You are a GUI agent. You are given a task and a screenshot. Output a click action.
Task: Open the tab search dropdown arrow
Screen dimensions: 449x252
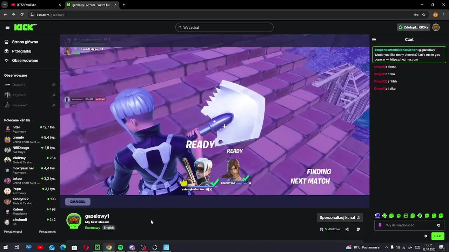[5, 5]
